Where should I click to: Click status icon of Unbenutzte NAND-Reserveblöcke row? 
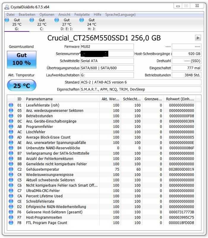pos(11,148)
